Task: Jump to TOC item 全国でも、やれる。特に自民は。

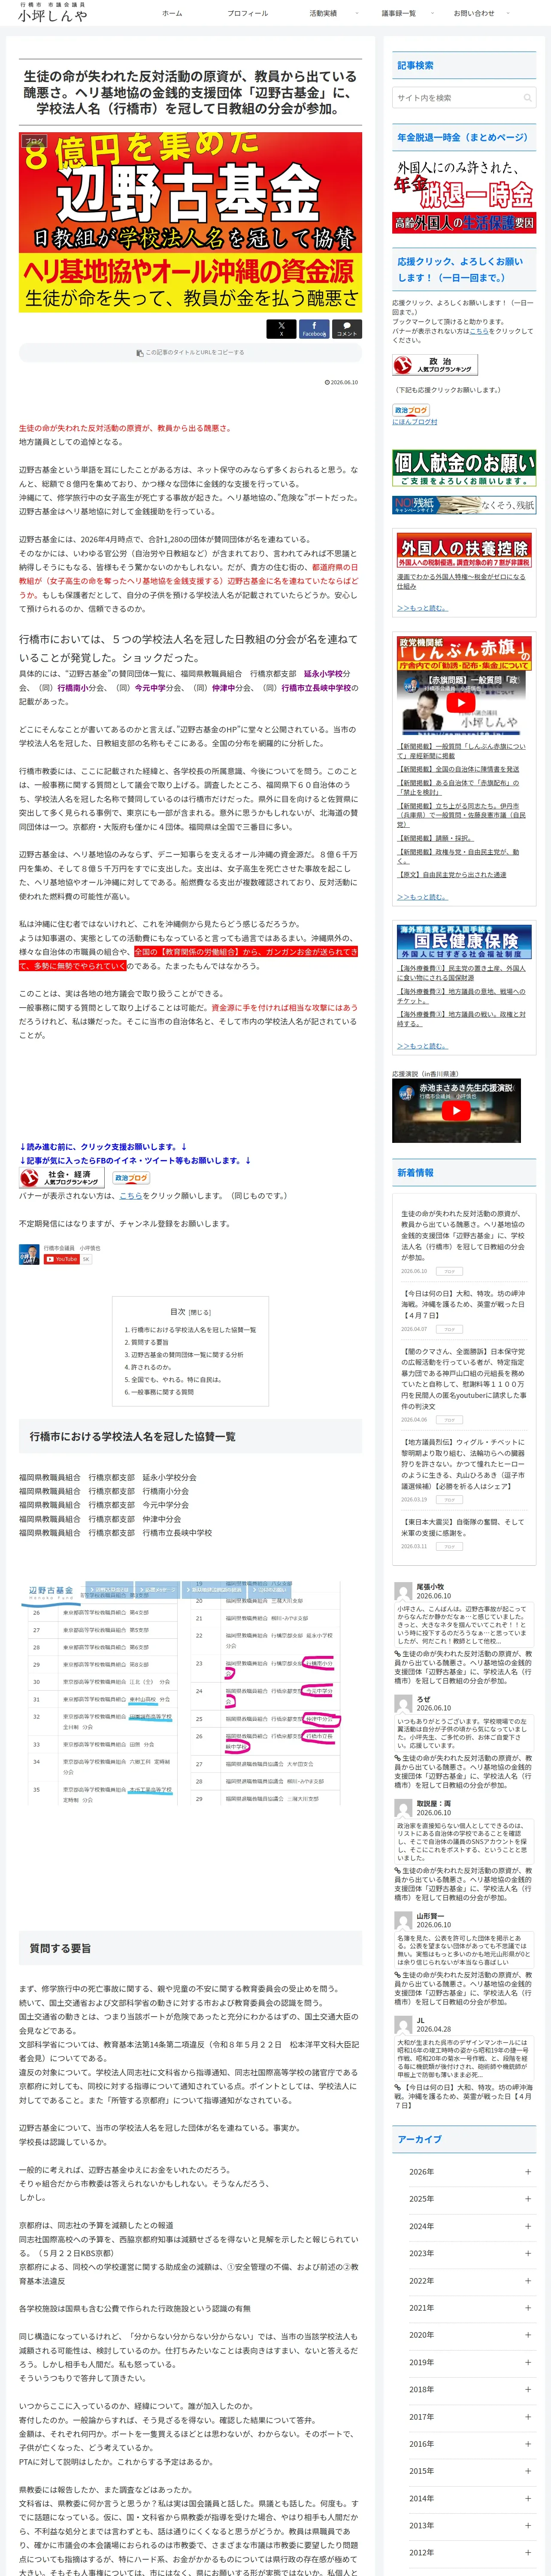Action: click(x=176, y=1379)
